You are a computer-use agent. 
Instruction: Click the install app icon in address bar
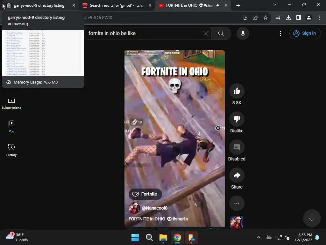click(x=245, y=18)
